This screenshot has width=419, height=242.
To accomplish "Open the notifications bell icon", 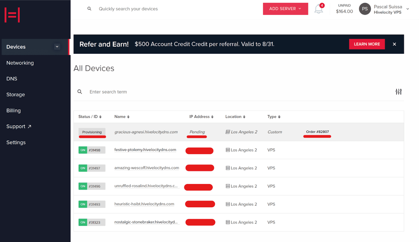I will [319, 9].
